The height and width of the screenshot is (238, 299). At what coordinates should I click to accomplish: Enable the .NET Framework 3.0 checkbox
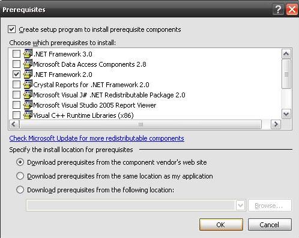(16, 53)
